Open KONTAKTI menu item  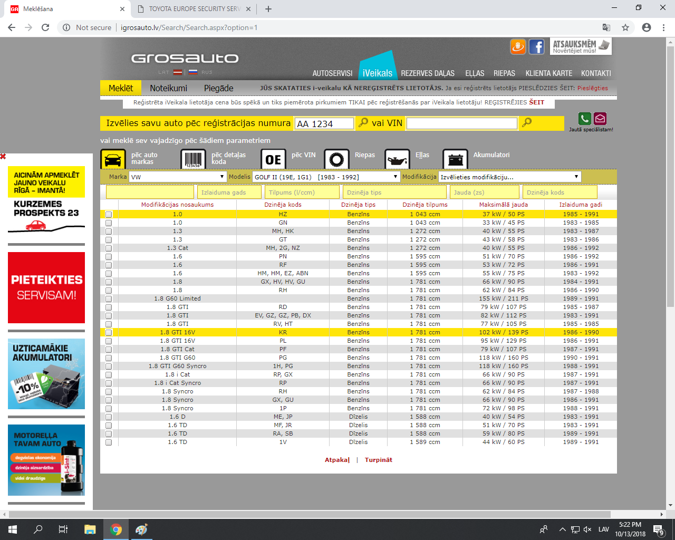point(596,73)
